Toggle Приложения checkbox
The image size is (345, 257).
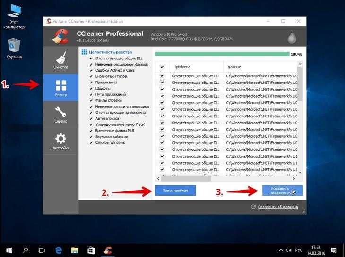(x=91, y=83)
